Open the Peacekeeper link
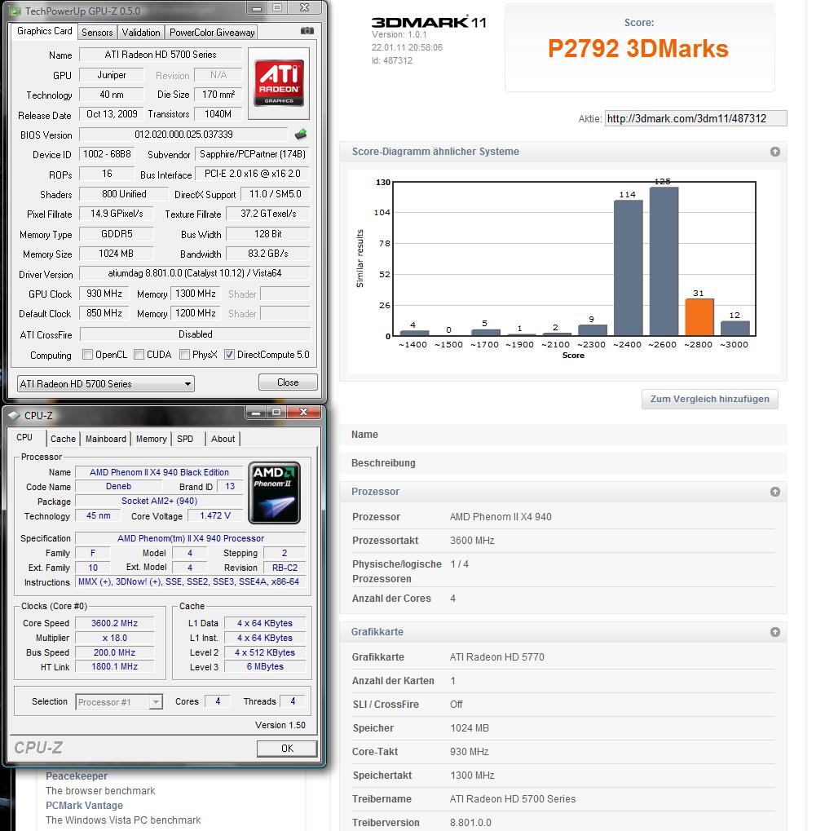The height and width of the screenshot is (831, 825). (77, 776)
